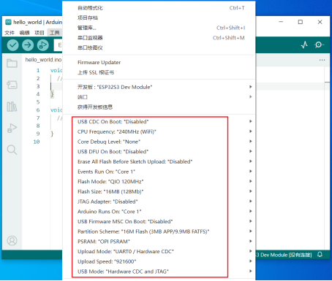Expand Upload Speed 921600 submenu

[159, 261]
